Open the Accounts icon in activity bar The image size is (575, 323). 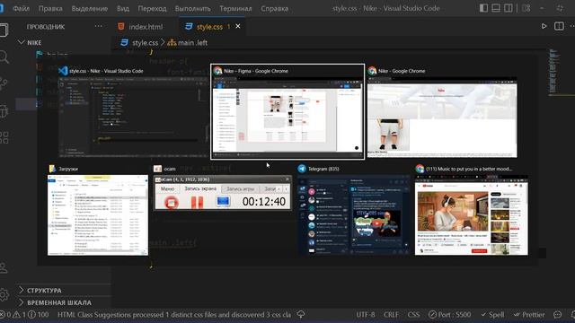tap(4, 267)
